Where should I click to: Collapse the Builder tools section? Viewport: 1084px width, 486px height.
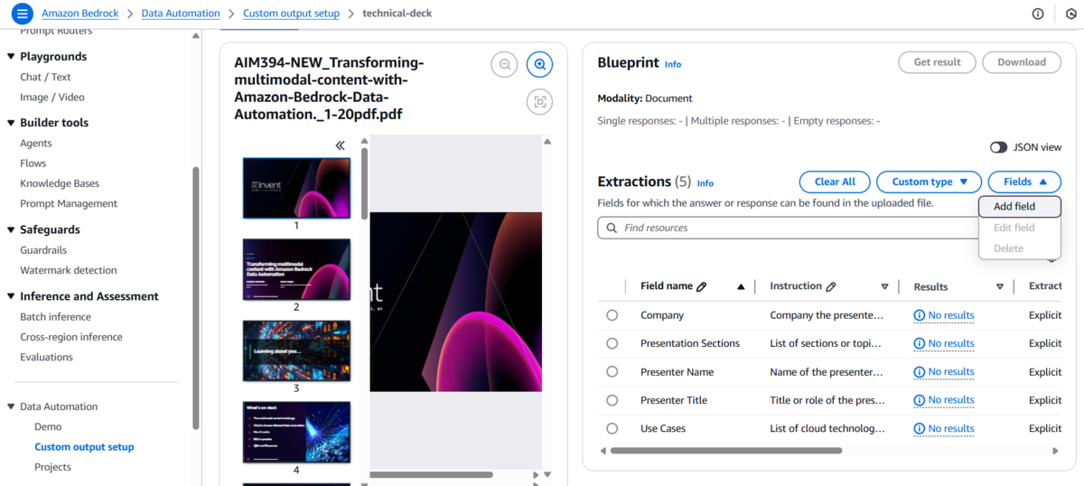pos(10,123)
